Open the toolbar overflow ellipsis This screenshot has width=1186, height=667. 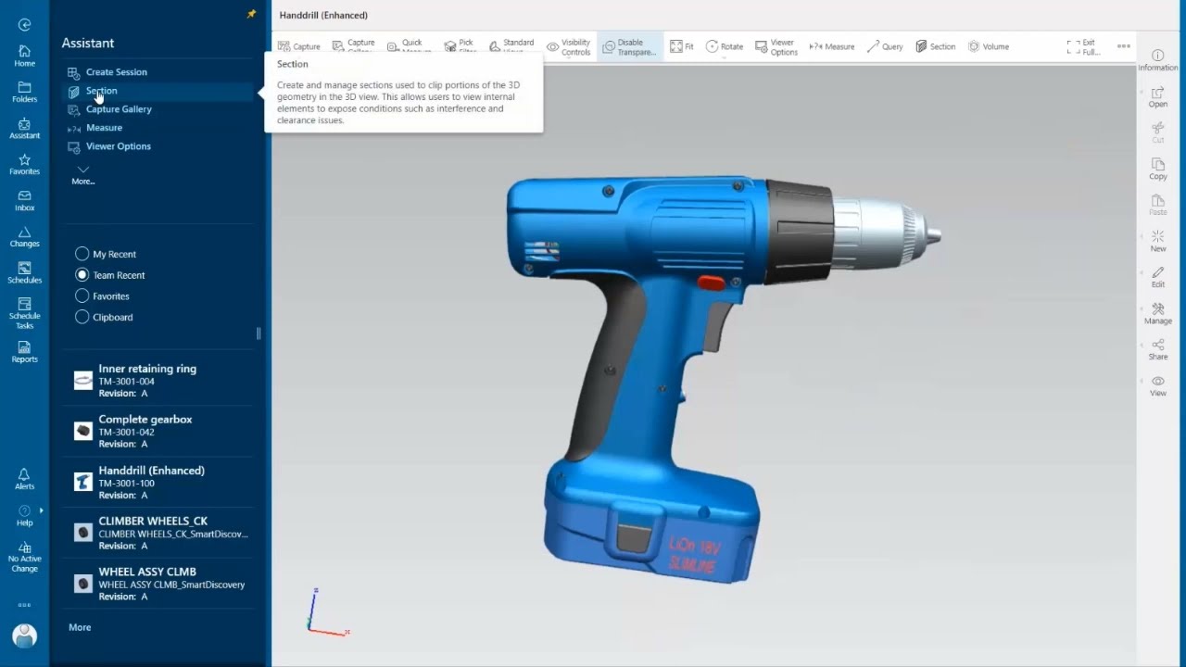click(x=1123, y=46)
